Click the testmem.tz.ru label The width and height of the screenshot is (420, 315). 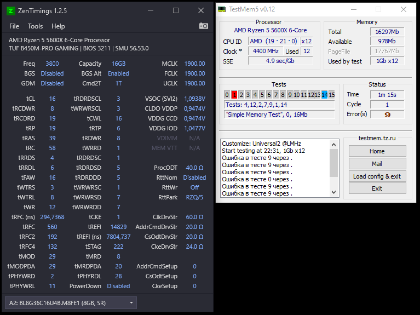377,138
